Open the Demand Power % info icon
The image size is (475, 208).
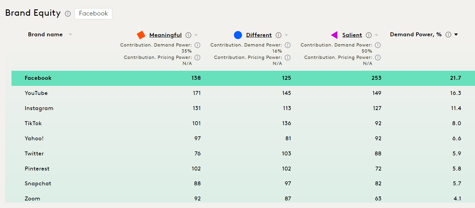click(448, 34)
